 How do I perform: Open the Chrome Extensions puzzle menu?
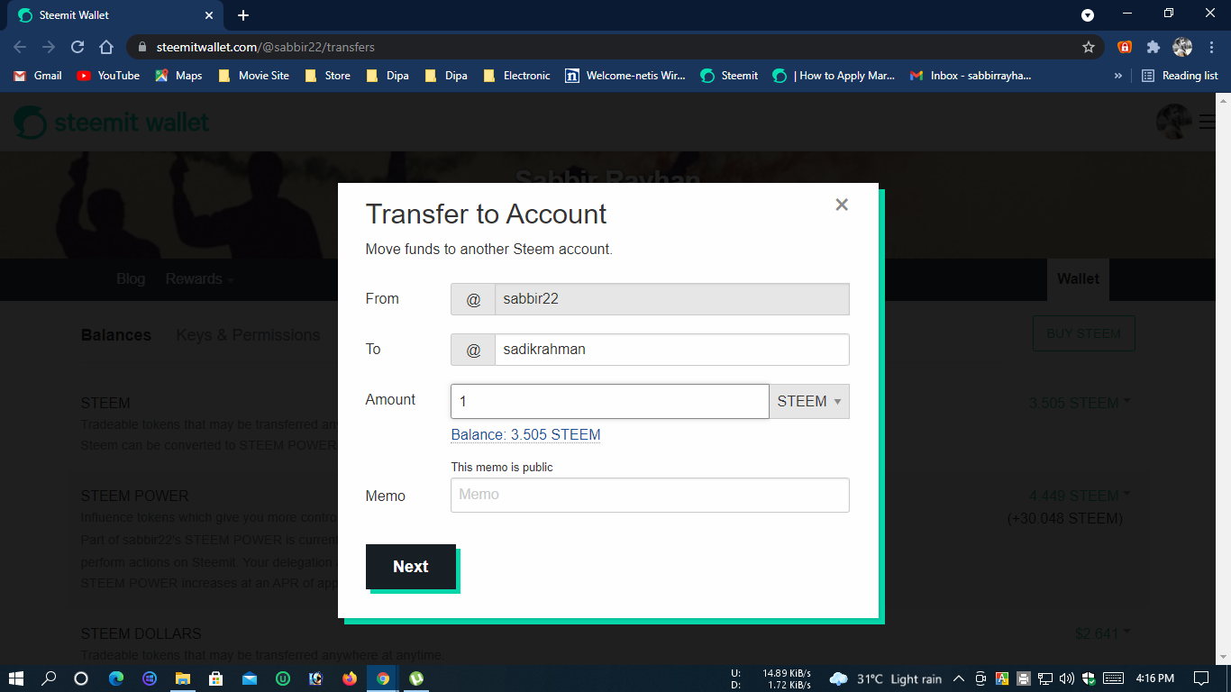(1153, 47)
